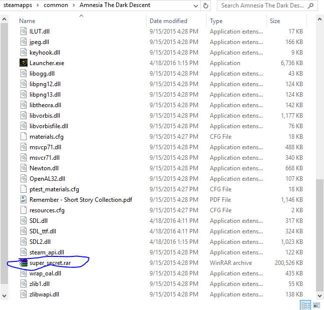
Task: Click the libpng12.dll file icon
Action: pos(24,84)
